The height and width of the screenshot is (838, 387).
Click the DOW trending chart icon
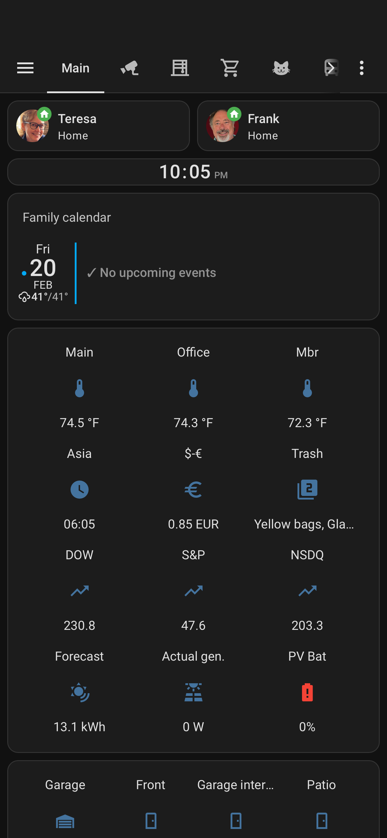(79, 591)
